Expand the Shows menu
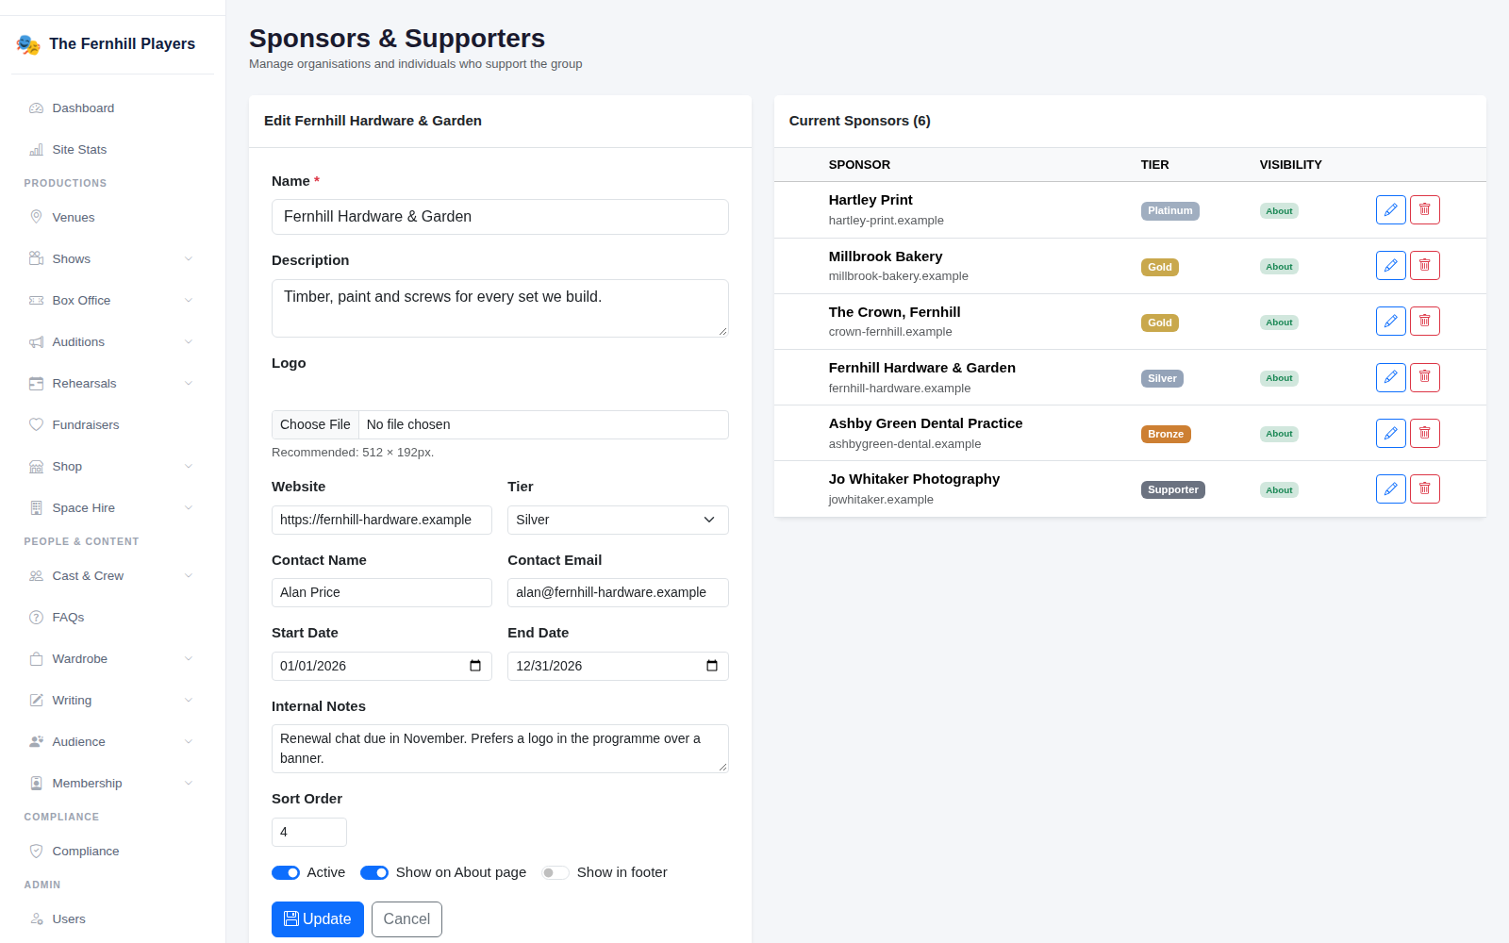This screenshot has width=1509, height=943. [112, 258]
